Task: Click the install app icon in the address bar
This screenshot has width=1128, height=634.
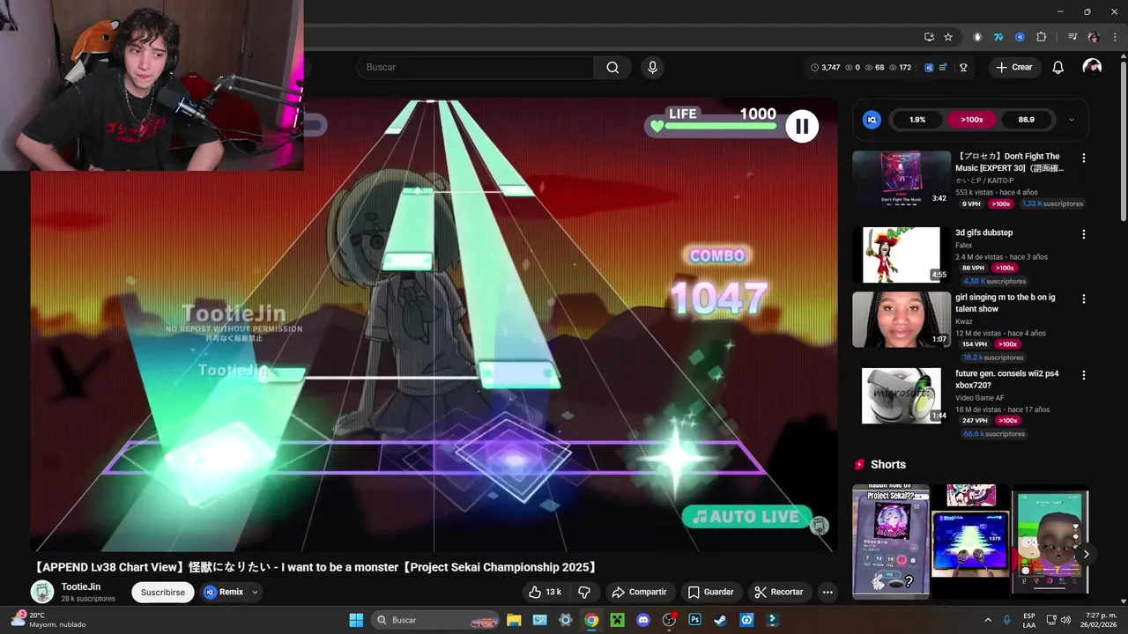Action: pyautogui.click(x=929, y=37)
